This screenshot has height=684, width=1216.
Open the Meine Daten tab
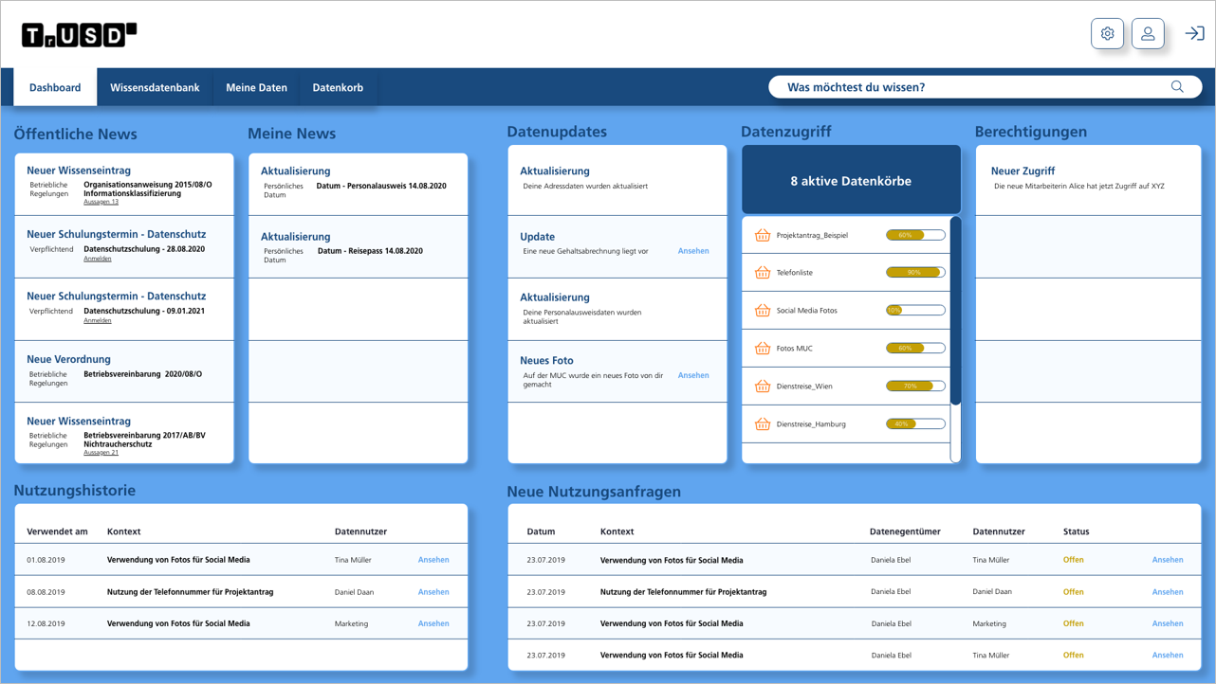[x=256, y=87]
